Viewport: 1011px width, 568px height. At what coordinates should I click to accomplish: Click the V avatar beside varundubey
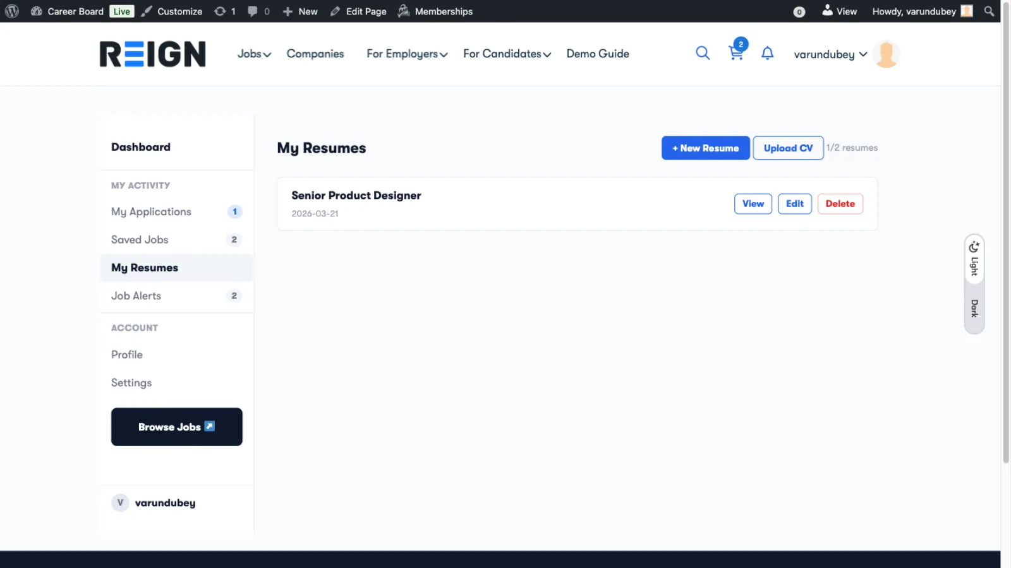[x=120, y=502]
